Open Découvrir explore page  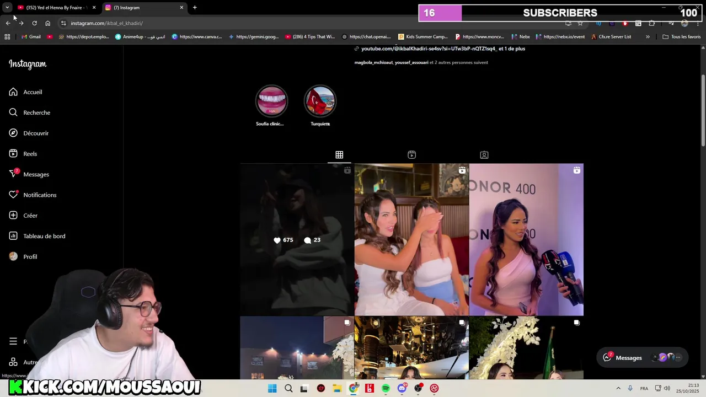pos(29,133)
